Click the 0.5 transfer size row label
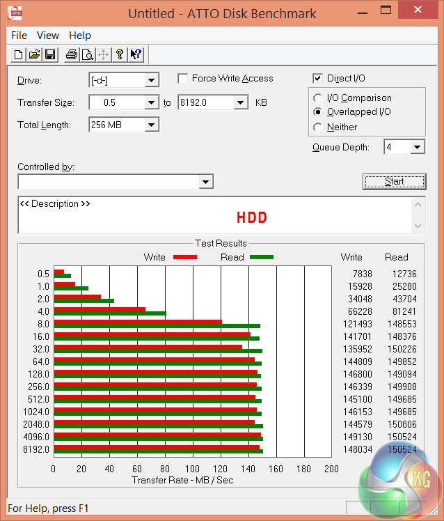444x521 pixels. point(43,274)
